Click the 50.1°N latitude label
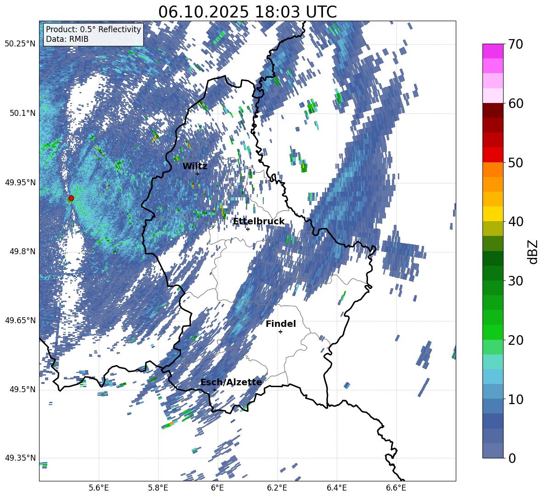Viewport: 544px width, 497px height. 23,113
